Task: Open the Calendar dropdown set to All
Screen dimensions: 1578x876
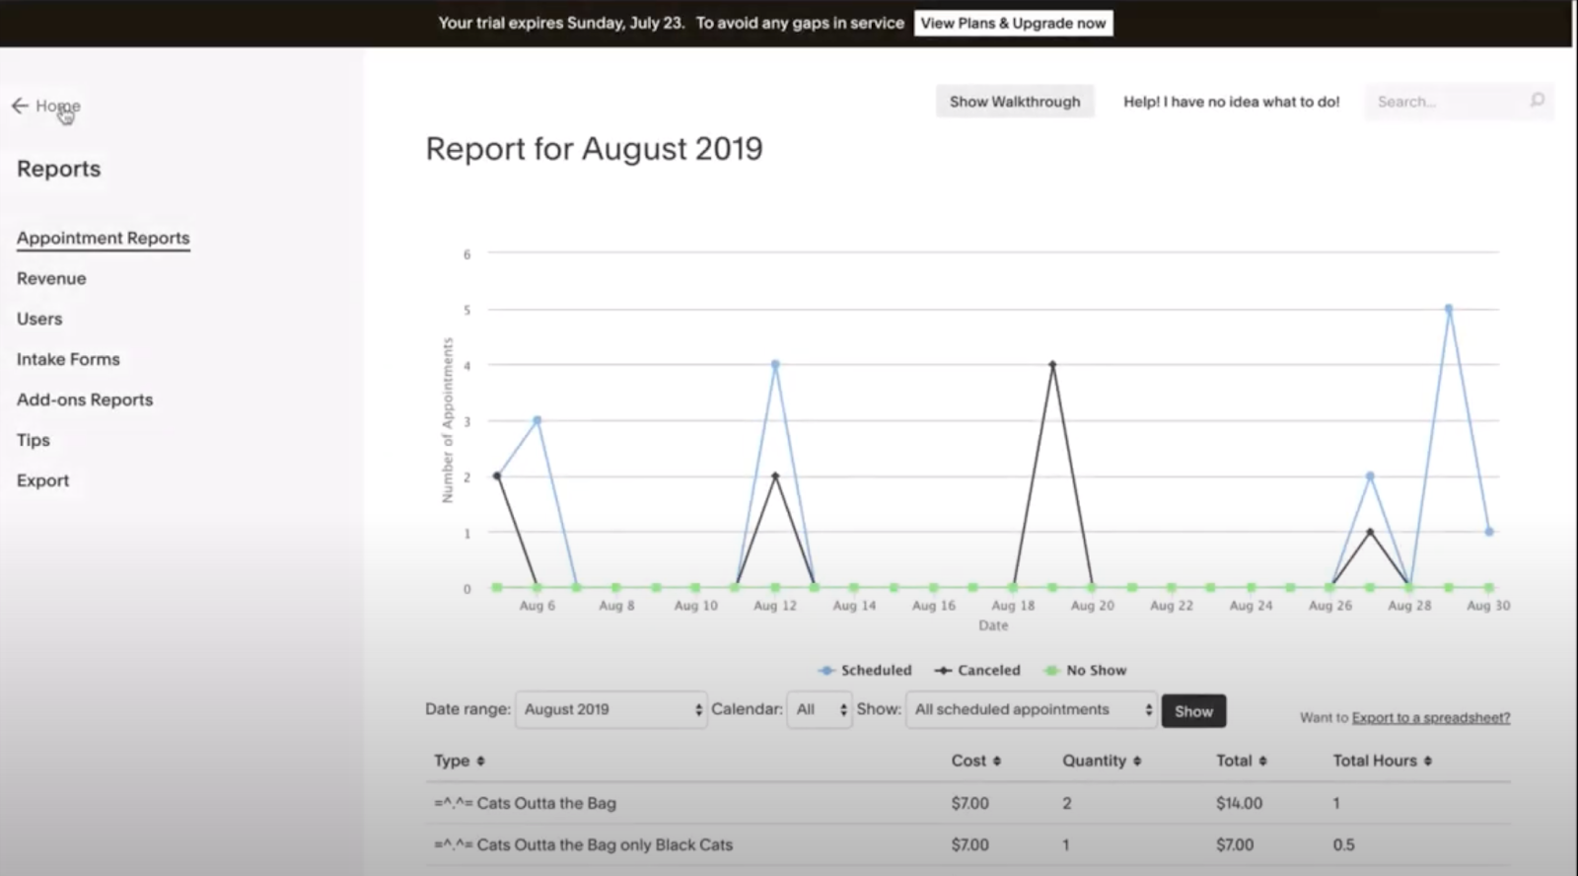Action: [x=820, y=710]
